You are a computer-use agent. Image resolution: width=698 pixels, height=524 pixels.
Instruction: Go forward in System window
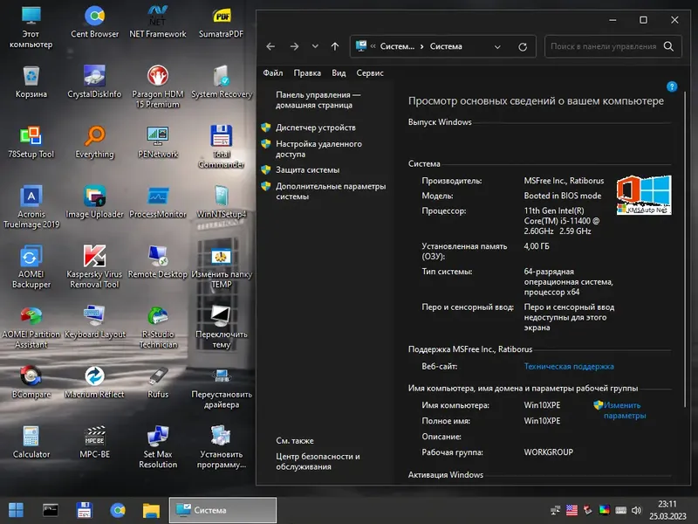294,46
